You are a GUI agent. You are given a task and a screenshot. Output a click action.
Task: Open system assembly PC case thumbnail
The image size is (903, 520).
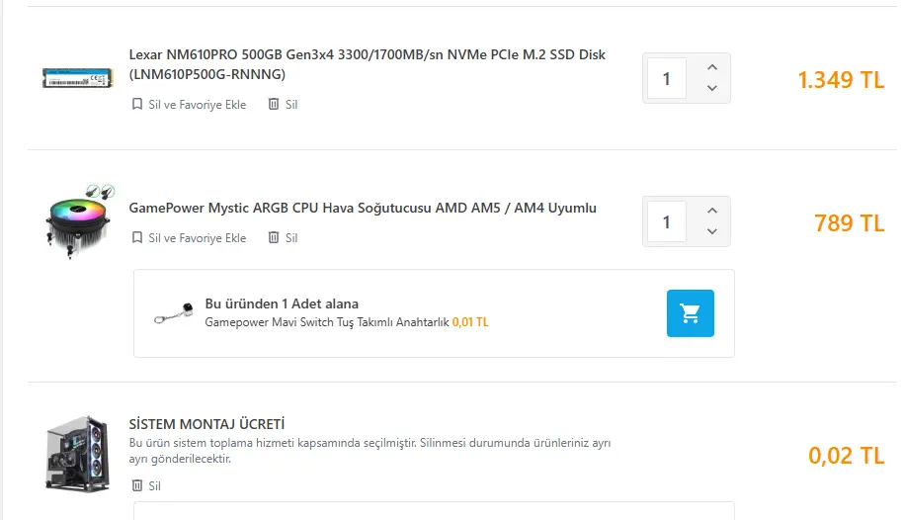(x=77, y=454)
